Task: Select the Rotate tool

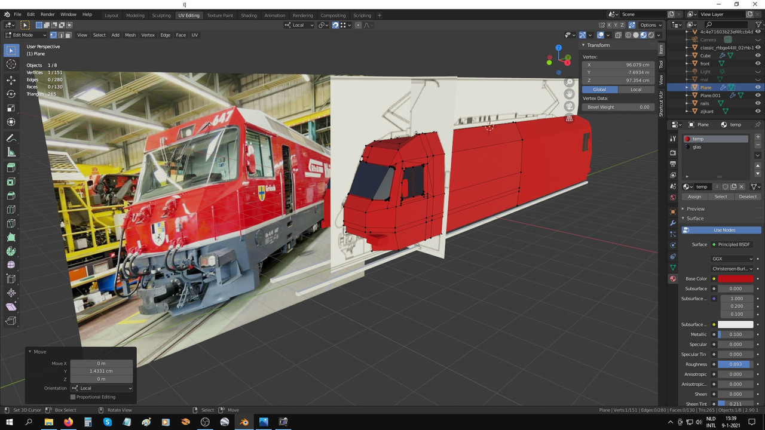Action: (11, 94)
